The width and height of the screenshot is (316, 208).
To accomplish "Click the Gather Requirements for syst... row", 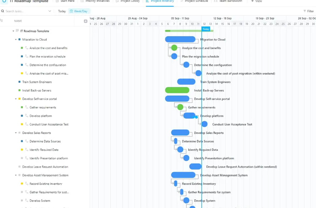I will click(x=49, y=192).
